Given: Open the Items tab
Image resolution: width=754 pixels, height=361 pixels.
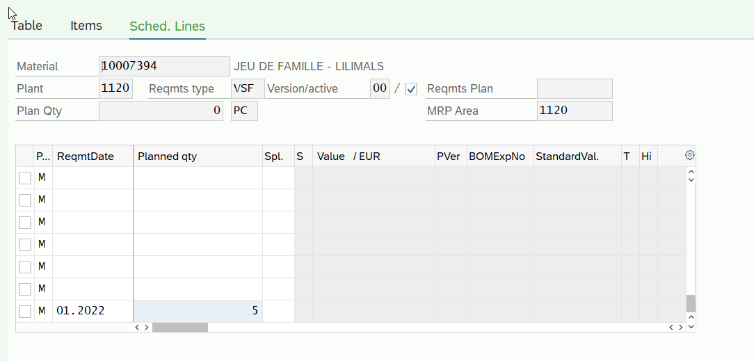Looking at the screenshot, I should click(86, 26).
